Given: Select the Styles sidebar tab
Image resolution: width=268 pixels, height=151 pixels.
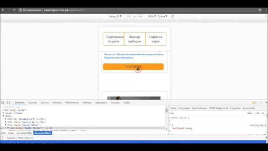Looking at the screenshot, I should pyautogui.click(x=173, y=108).
